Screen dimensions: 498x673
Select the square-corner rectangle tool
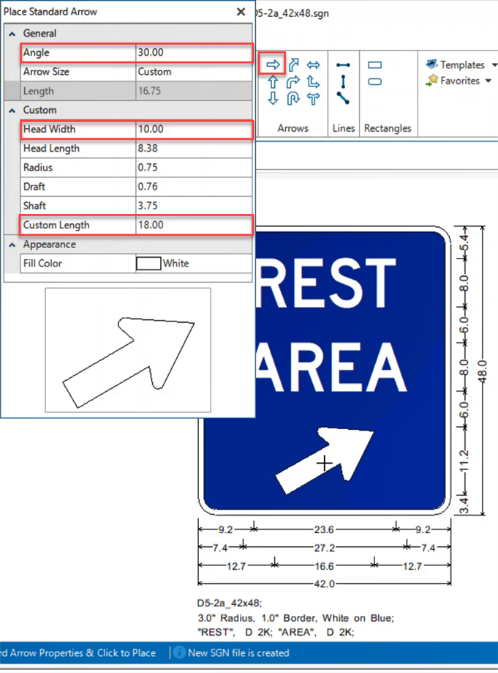375,65
